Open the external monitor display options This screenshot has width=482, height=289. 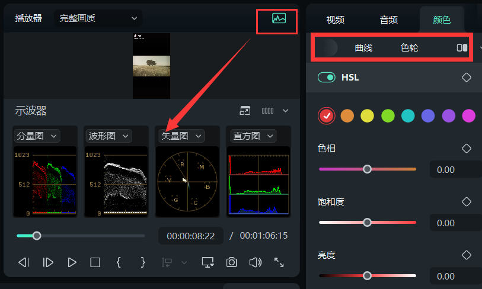click(x=208, y=262)
